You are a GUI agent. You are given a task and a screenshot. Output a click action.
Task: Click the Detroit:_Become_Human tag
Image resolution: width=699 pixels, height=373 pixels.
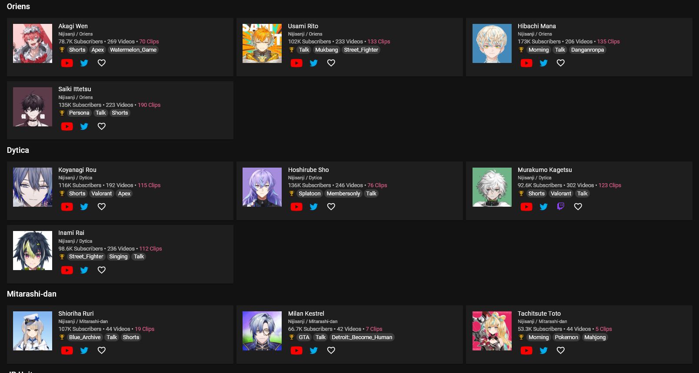click(362, 337)
